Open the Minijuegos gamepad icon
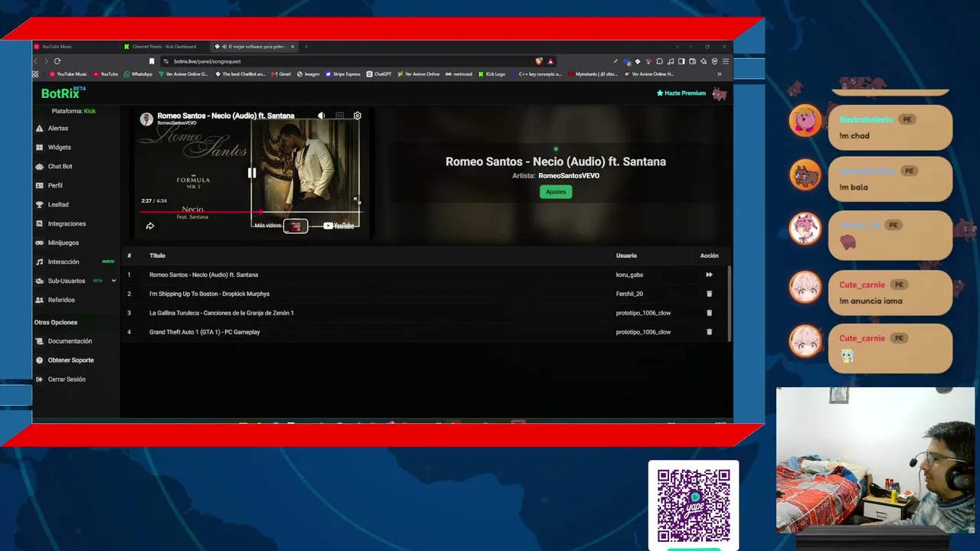 (40, 243)
